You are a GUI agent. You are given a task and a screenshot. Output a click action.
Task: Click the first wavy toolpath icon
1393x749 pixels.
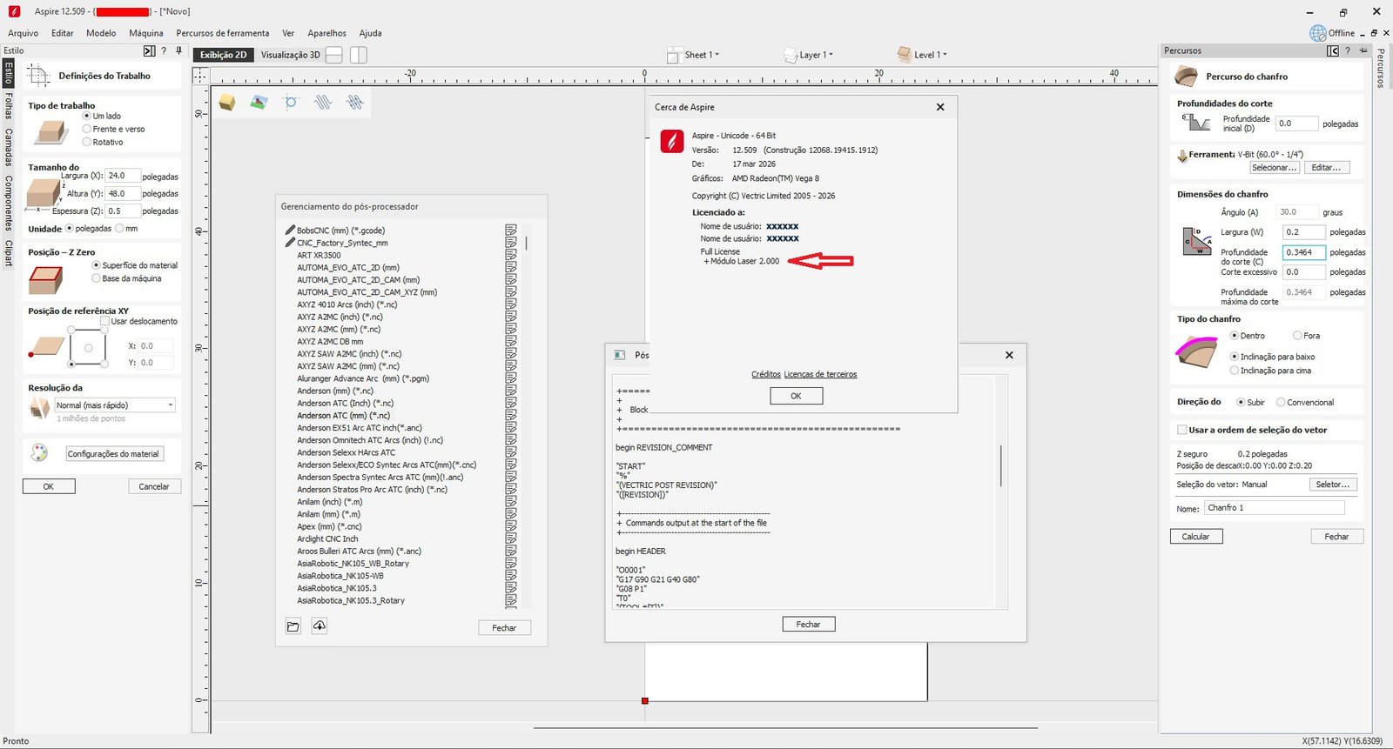[x=323, y=103]
